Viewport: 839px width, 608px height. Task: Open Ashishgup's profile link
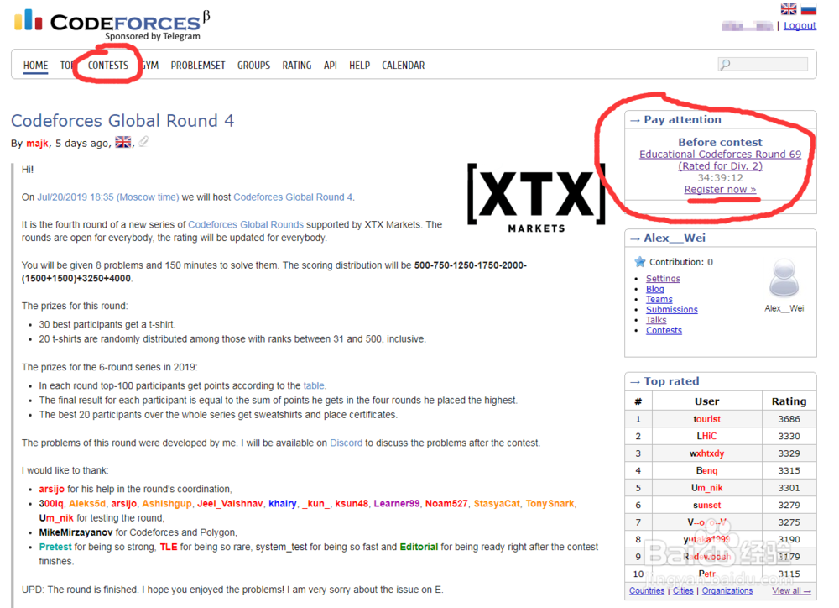coord(166,504)
